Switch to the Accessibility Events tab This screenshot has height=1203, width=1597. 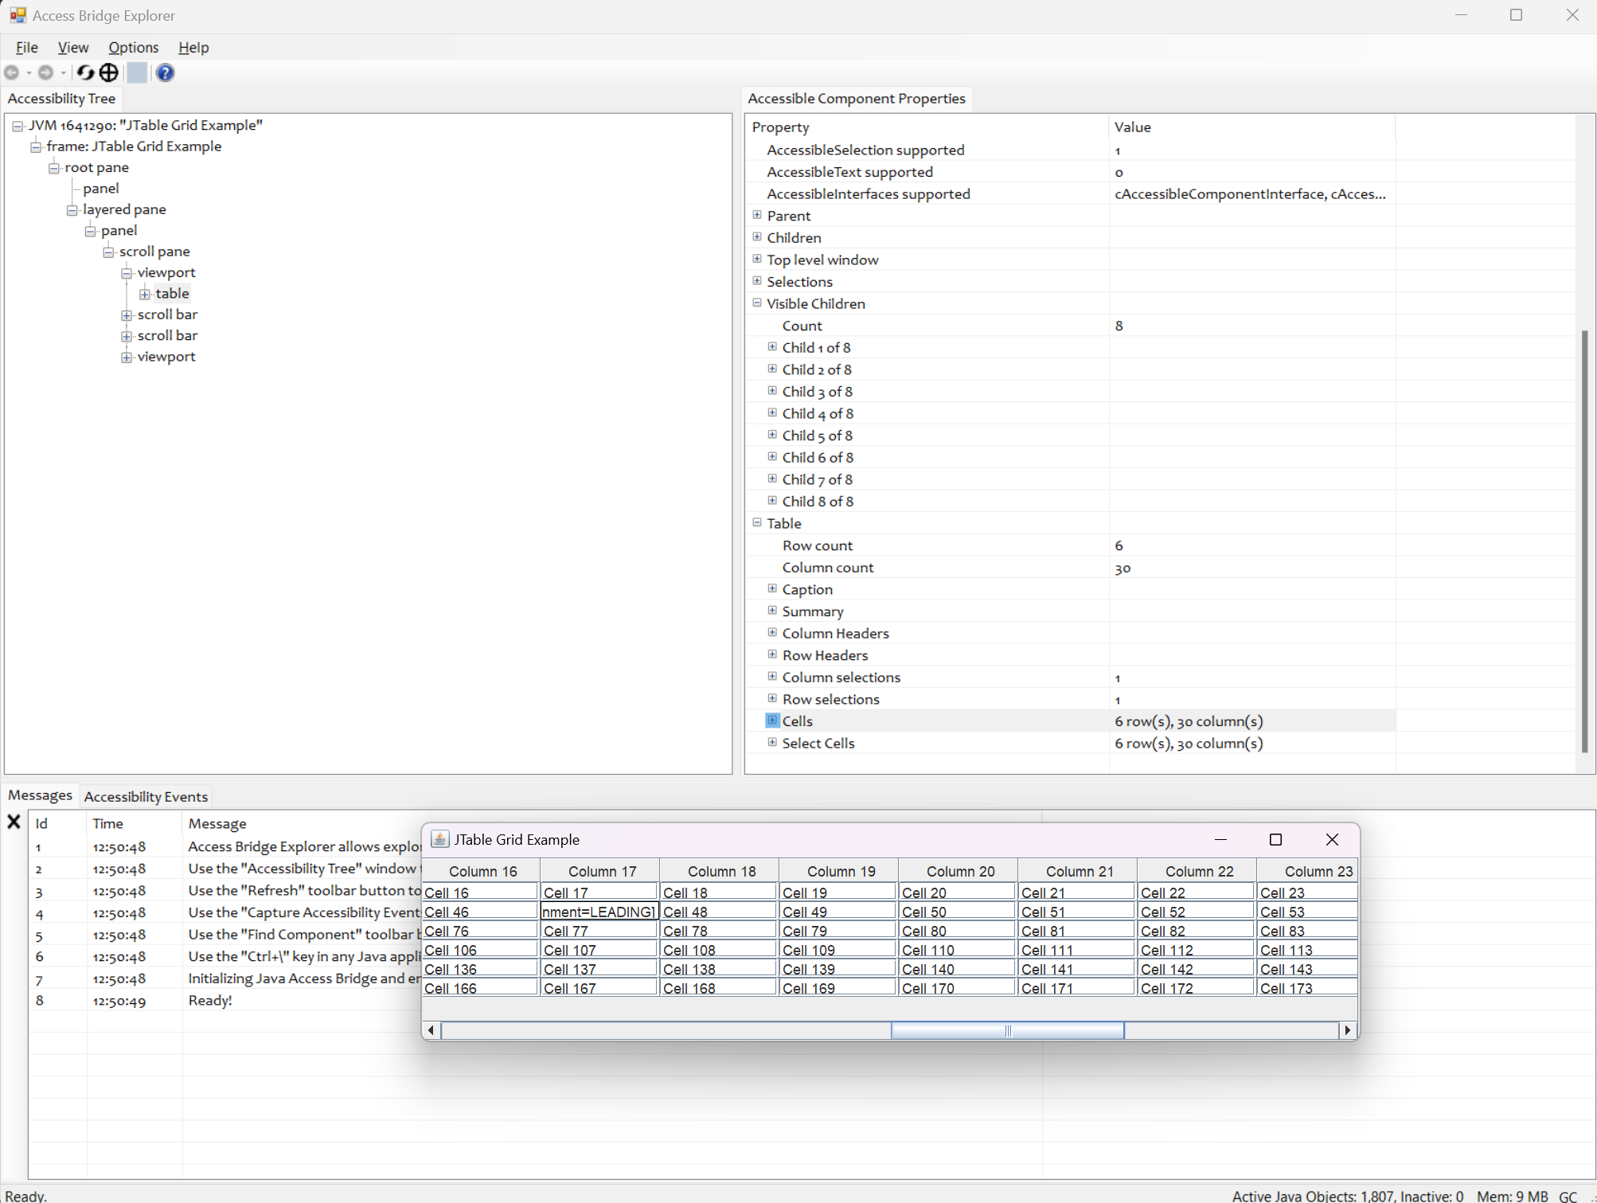point(146,796)
